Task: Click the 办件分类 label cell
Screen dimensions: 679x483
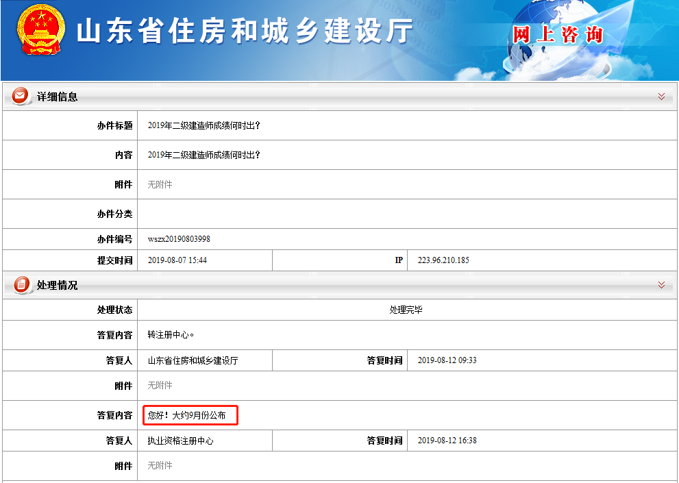Action: [70, 214]
